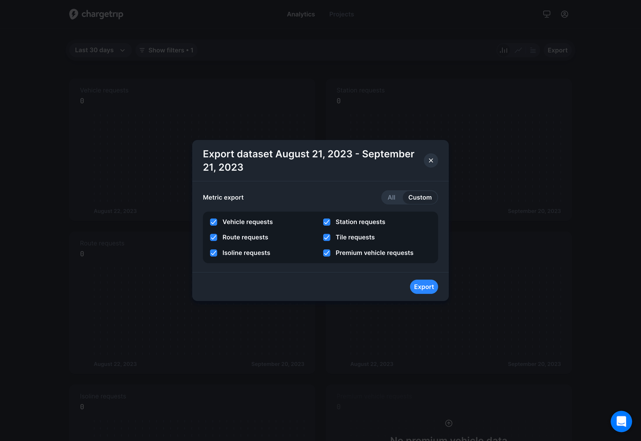
Task: Select the All metric export option
Action: point(392,197)
